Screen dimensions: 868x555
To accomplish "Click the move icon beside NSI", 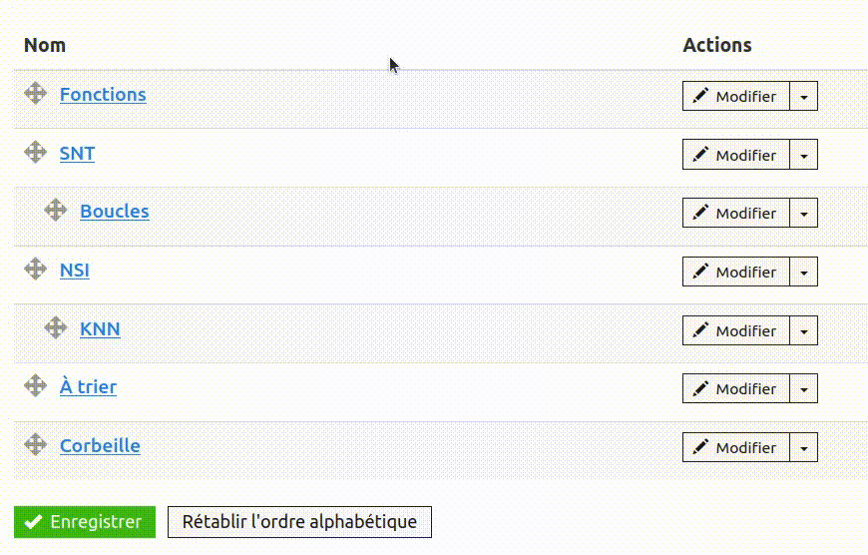I will click(36, 269).
